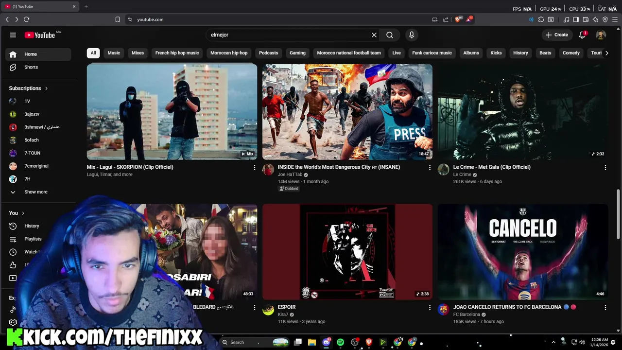Toggle the browser sidebar panel icon
This screenshot has height=350, width=622.
pyautogui.click(x=576, y=19)
